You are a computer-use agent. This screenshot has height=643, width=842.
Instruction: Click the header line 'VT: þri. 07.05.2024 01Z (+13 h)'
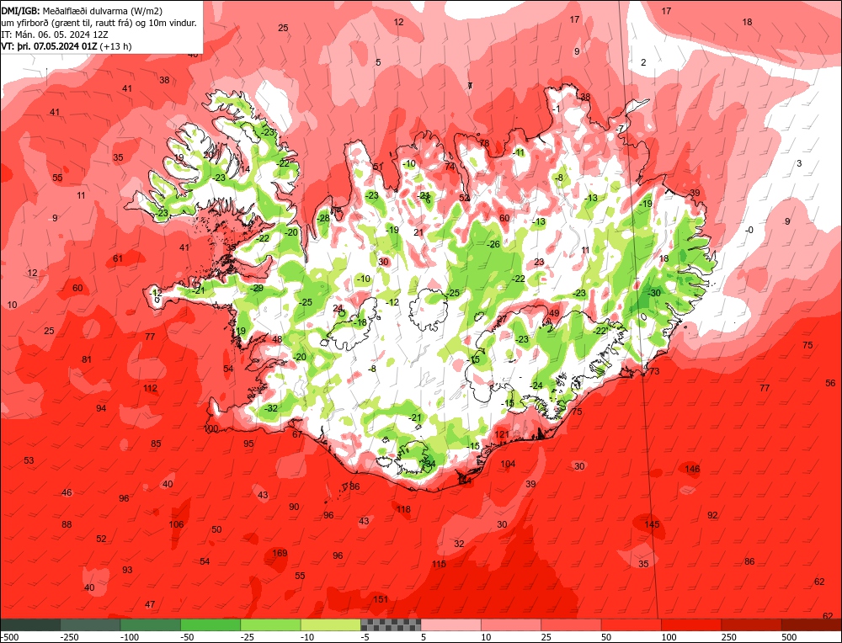66,46
